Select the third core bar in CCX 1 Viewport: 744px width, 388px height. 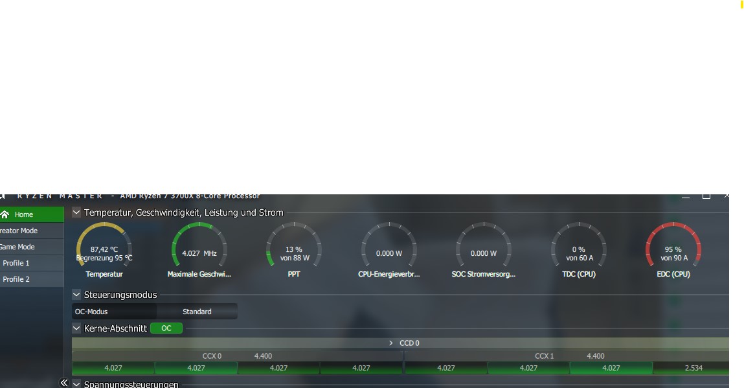click(611, 368)
